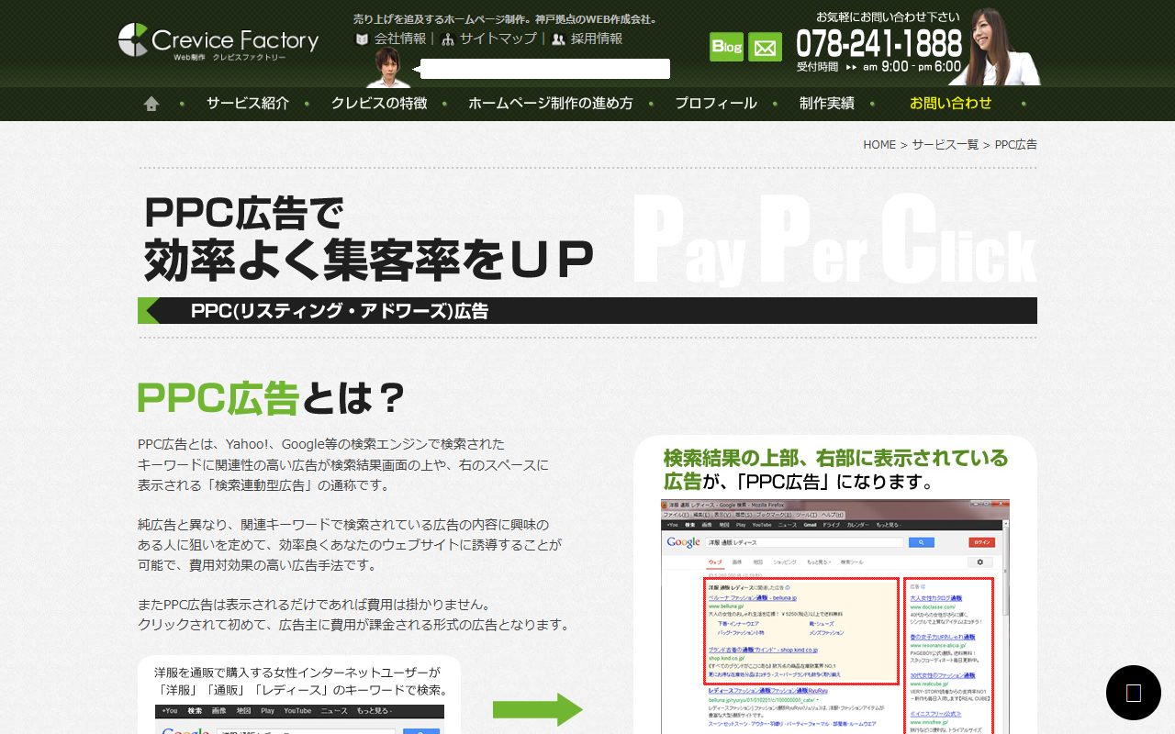The image size is (1175, 734).
Task: Select クレビスの特徴 in navigation
Action: click(379, 104)
